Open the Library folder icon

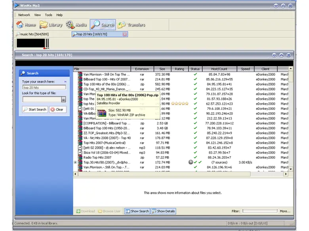point(44,25)
